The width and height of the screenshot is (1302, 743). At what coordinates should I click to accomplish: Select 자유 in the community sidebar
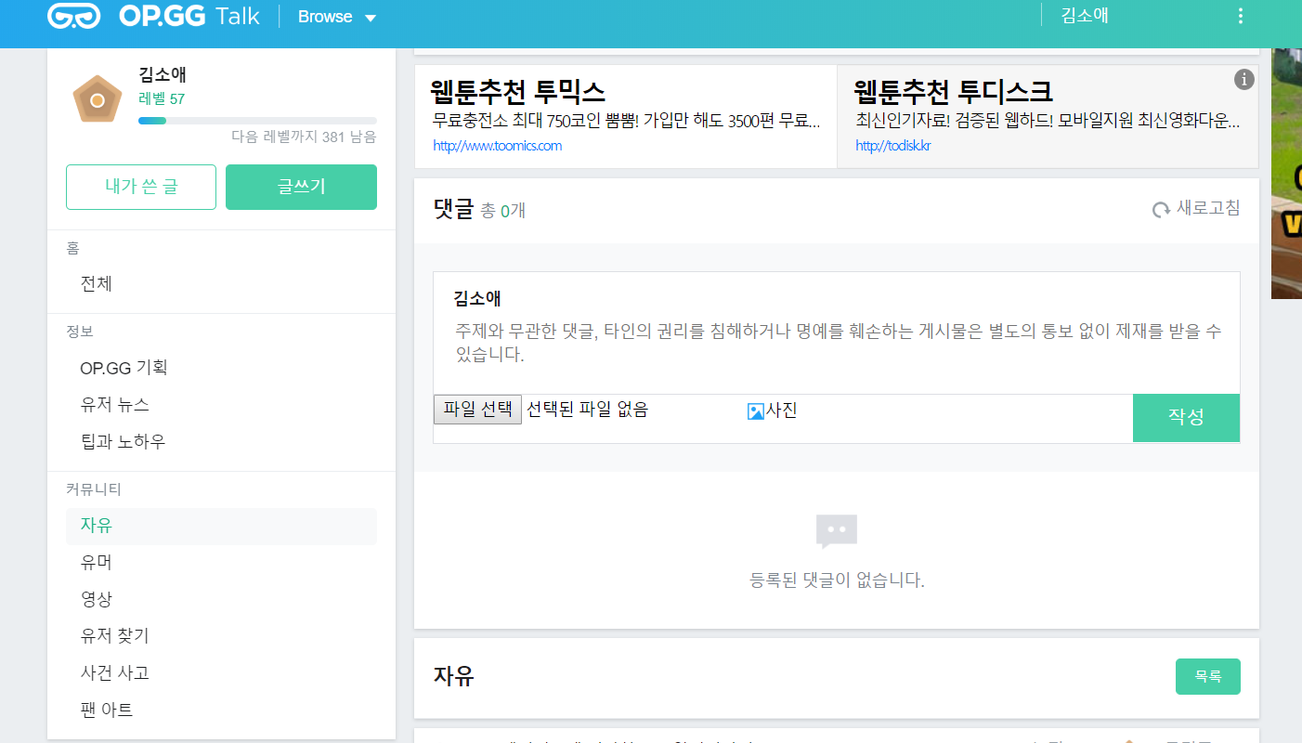97,525
